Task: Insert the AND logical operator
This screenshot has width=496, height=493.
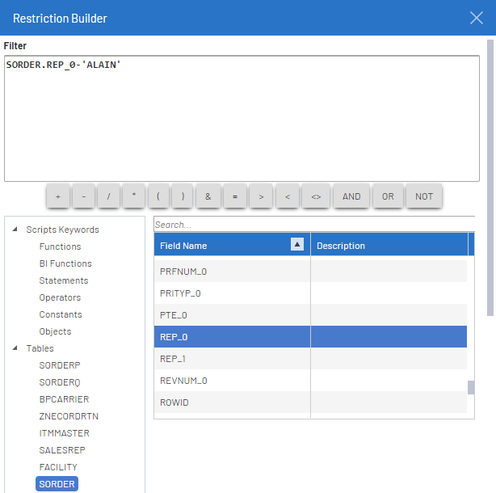Action: [x=351, y=196]
